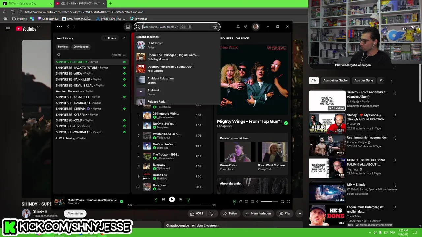
Task: Open the Spotify three-dots menu
Action: point(59,27)
